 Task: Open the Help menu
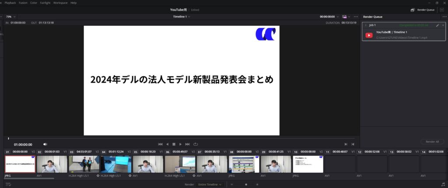(73, 3)
